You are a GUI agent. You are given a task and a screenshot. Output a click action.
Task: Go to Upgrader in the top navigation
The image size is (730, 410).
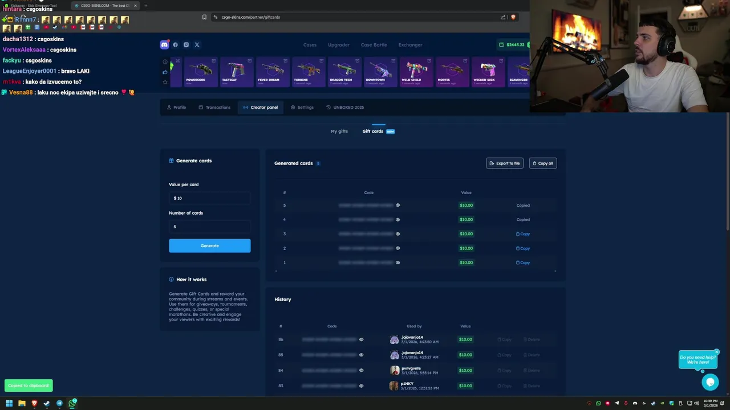tap(339, 44)
